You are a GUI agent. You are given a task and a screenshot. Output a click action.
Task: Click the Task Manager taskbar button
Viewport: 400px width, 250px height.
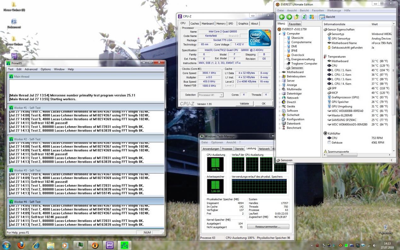coord(80,245)
